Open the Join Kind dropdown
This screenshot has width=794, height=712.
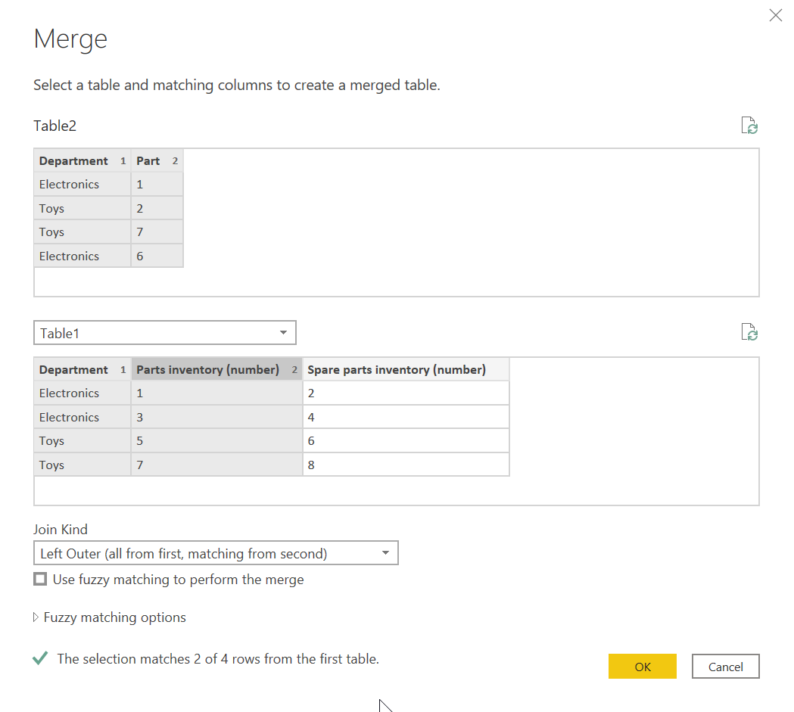[216, 553]
